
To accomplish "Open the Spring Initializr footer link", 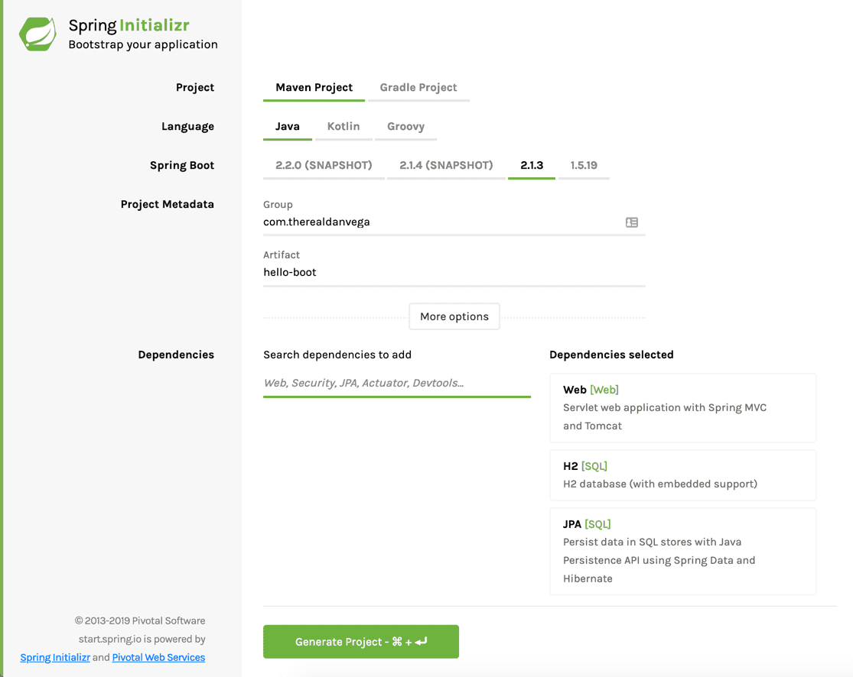I will coord(55,658).
